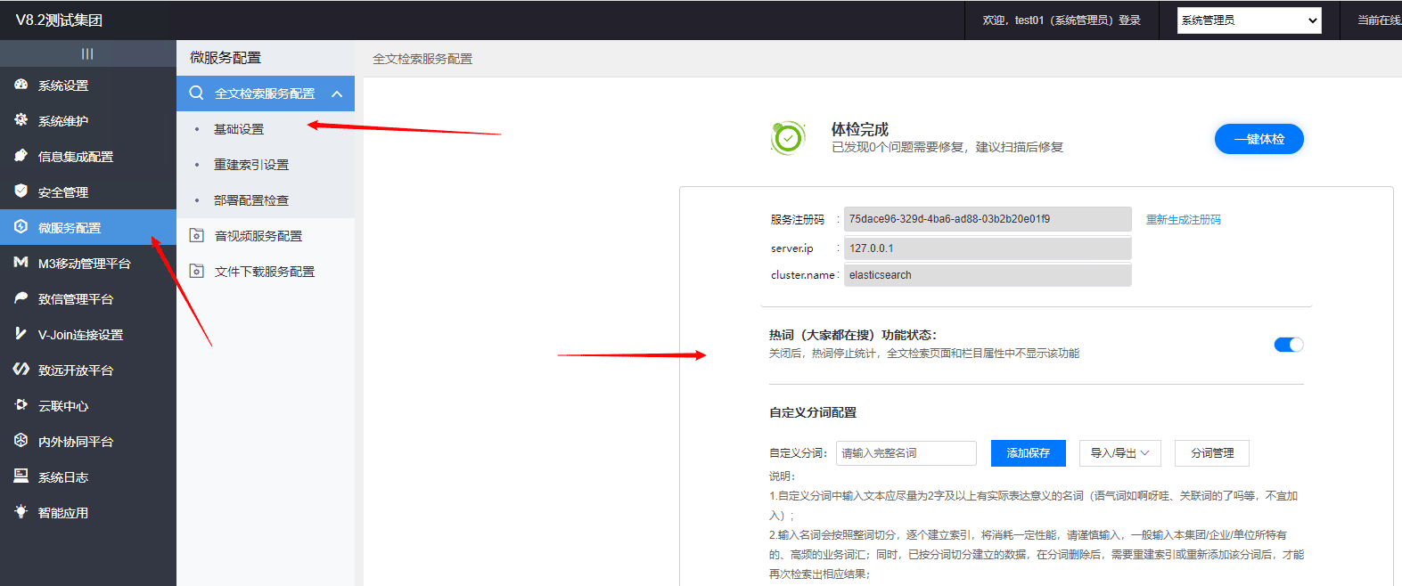Screen dimensions: 1402x586
Task: Click the 自定义分词 input field
Action: pyautogui.click(x=906, y=453)
